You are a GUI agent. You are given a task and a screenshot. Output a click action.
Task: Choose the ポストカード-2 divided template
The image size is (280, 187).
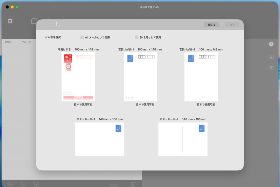tap(183, 139)
